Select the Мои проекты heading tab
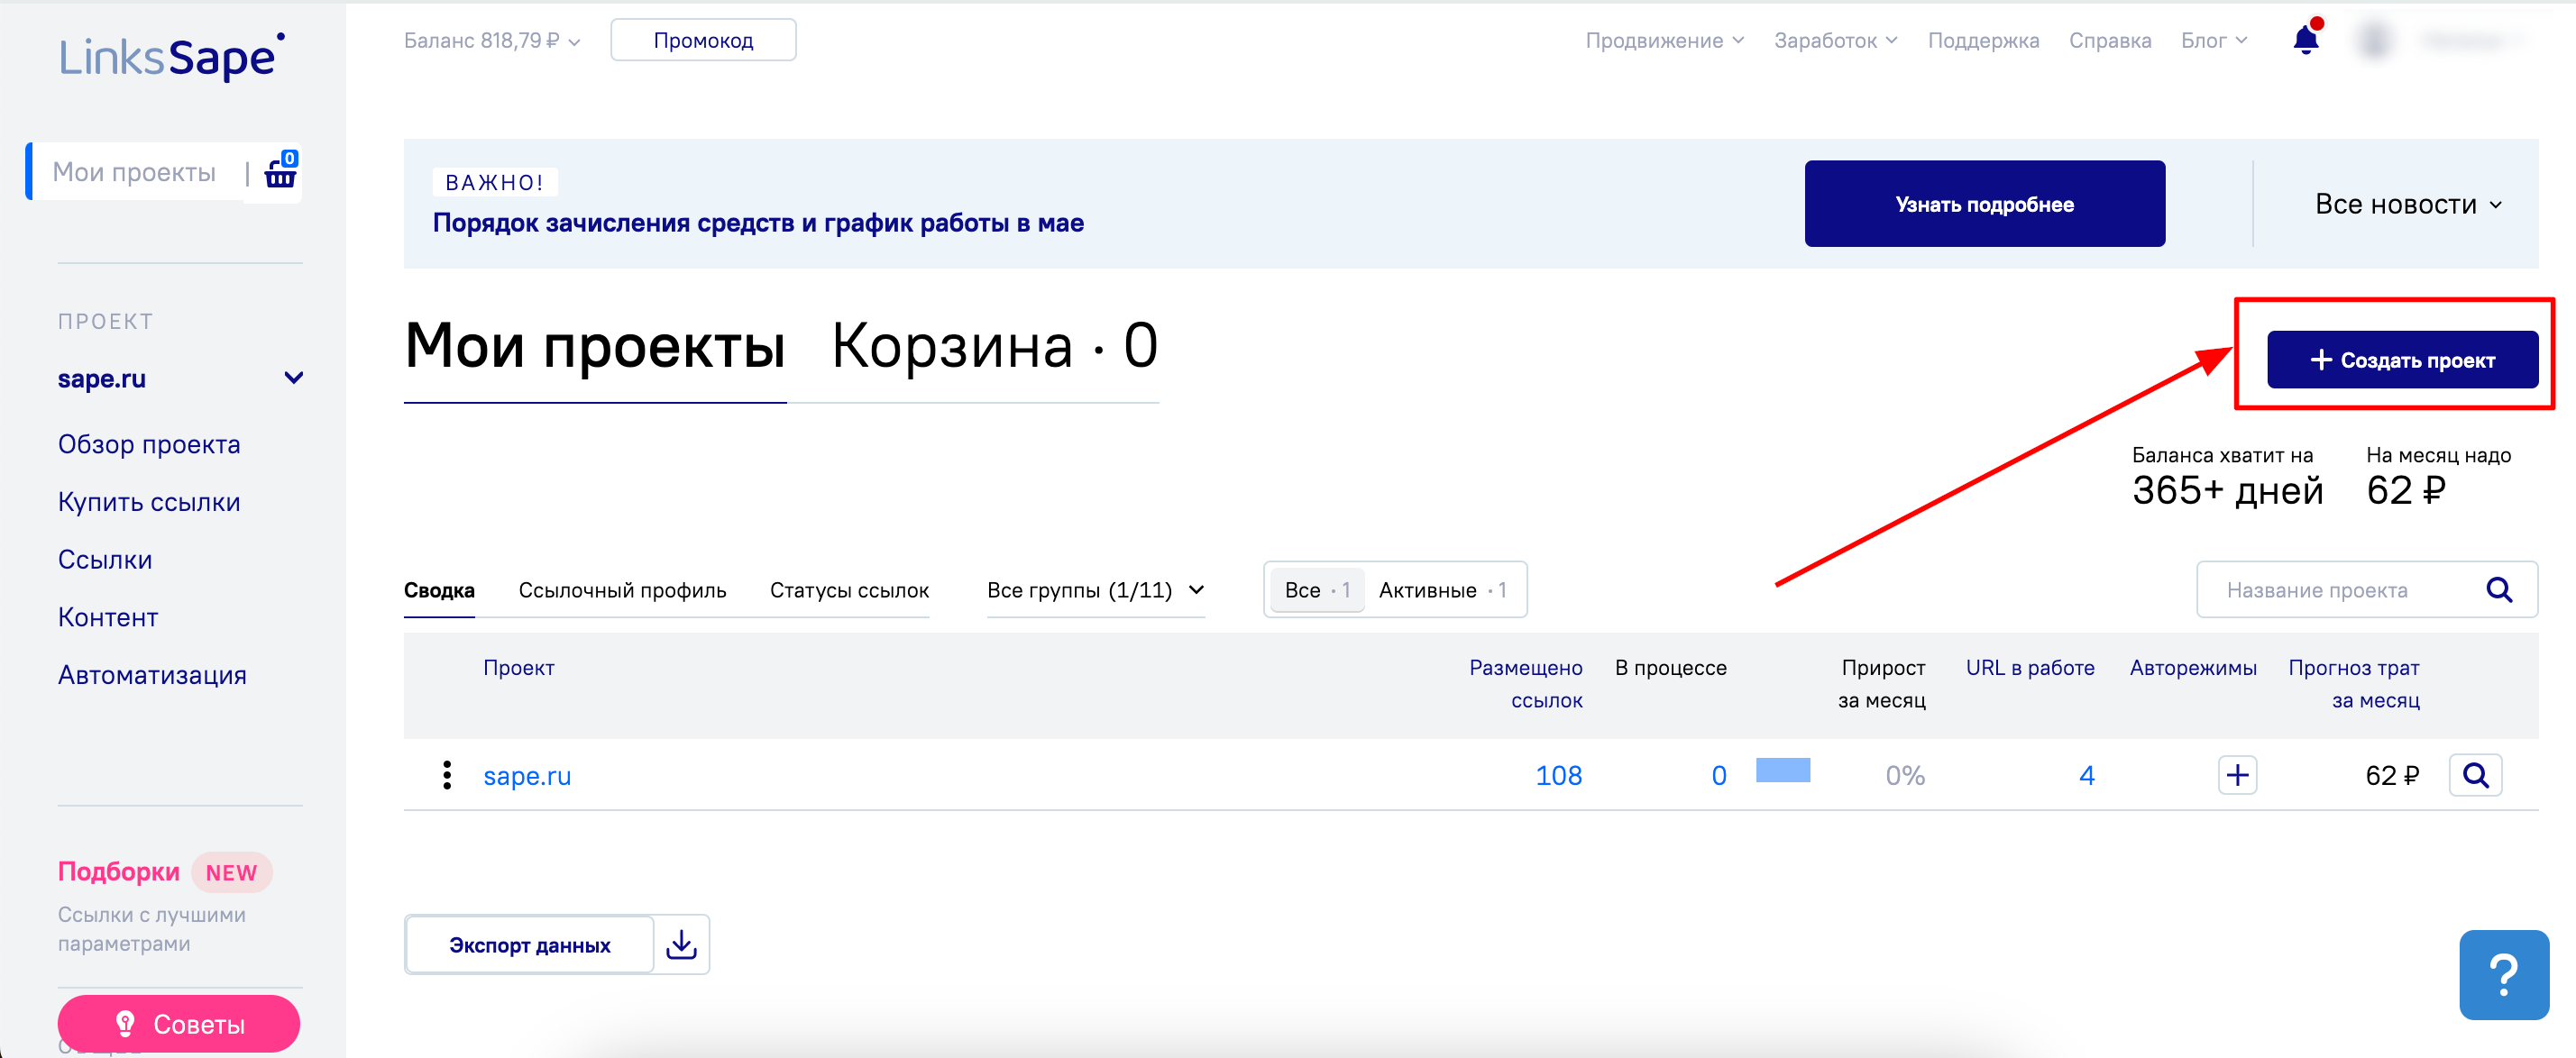 coord(594,346)
